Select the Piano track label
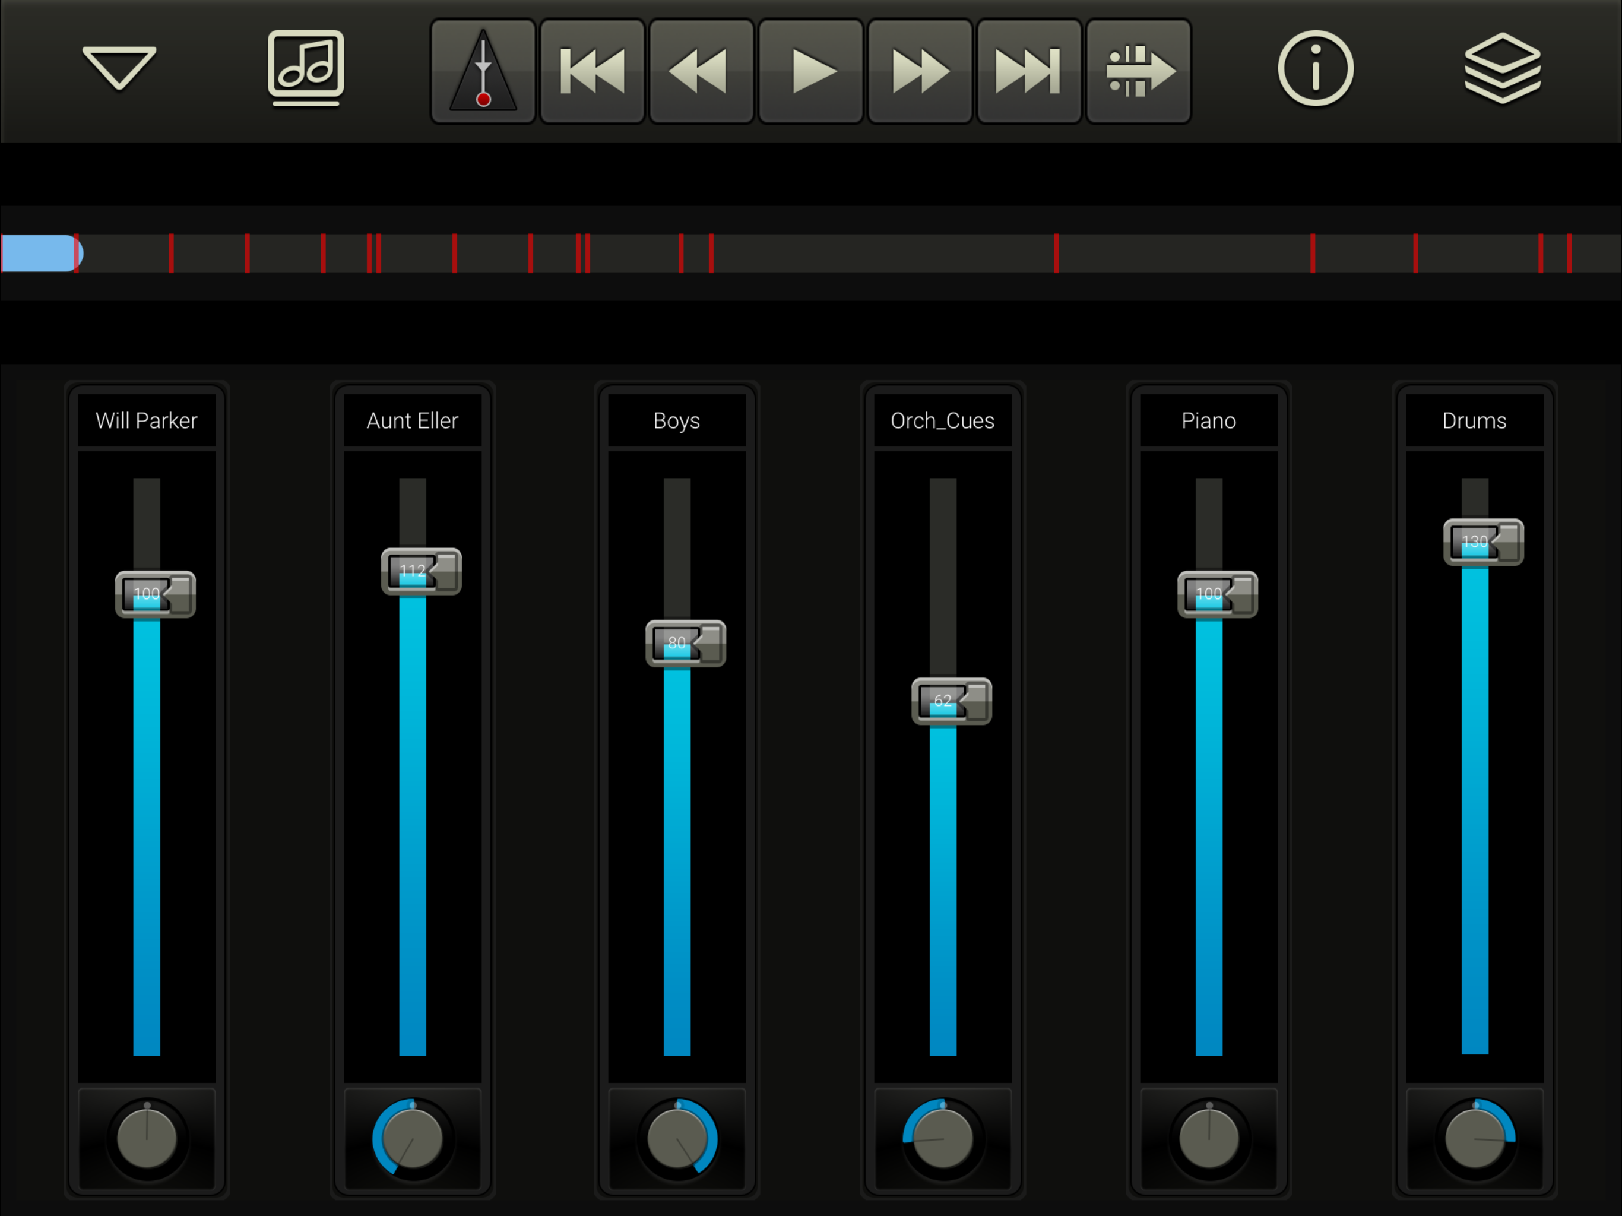Image resolution: width=1622 pixels, height=1216 pixels. point(1208,420)
